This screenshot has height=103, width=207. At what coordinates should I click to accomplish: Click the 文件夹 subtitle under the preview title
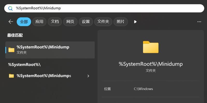tap(151, 71)
